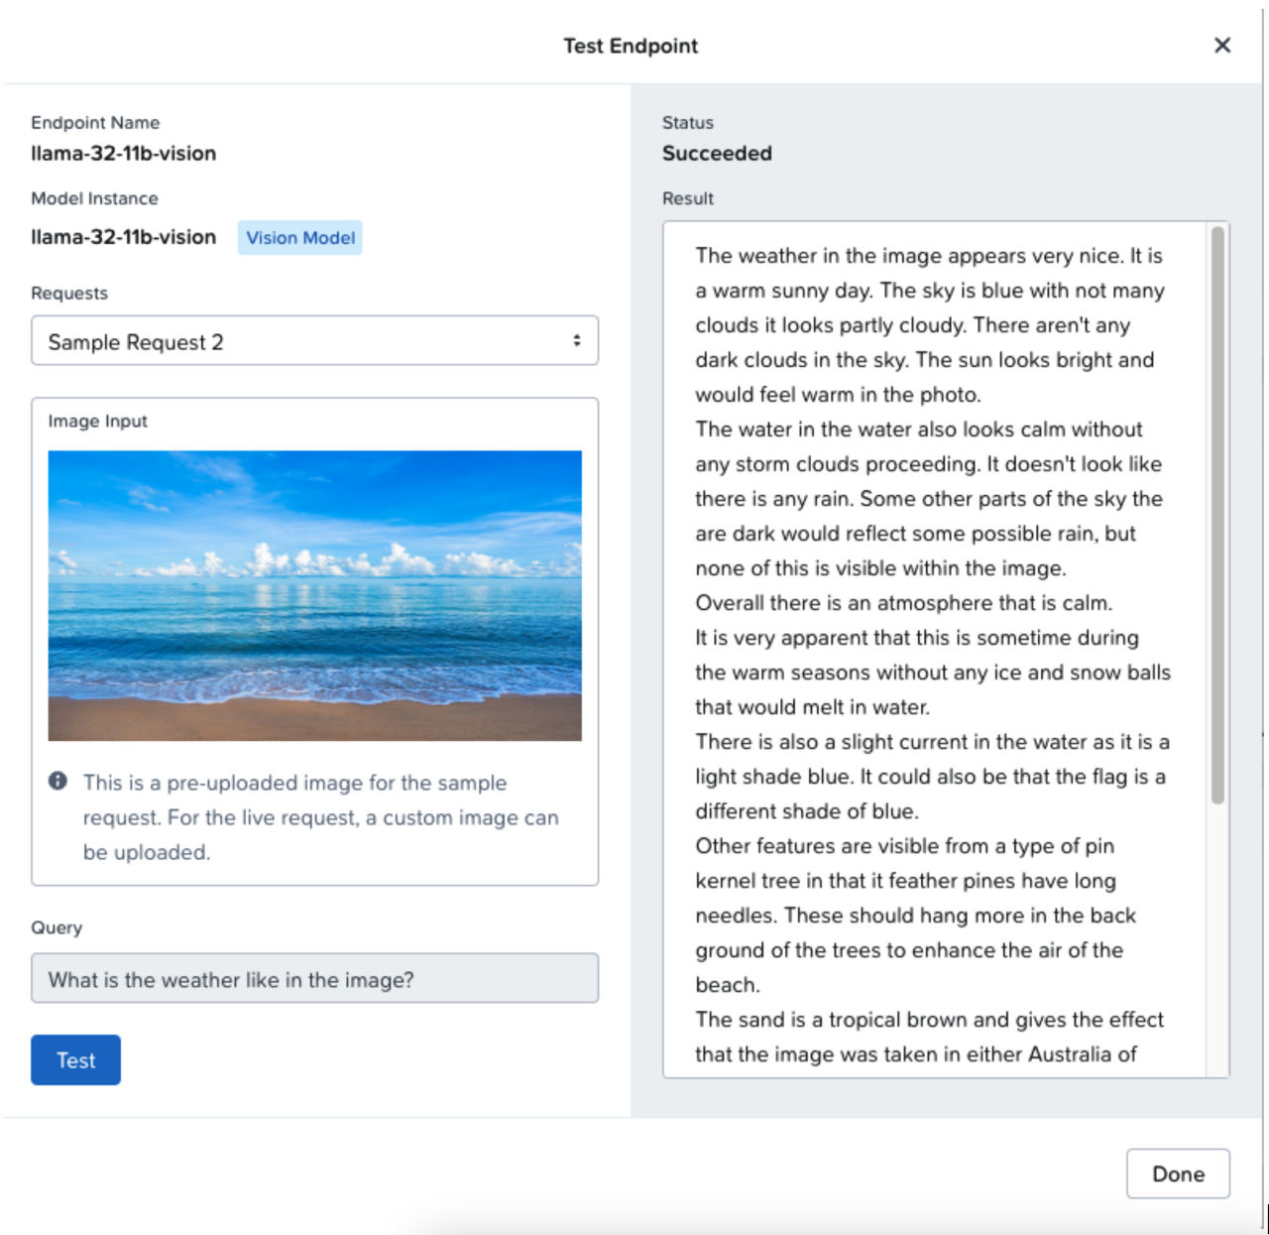The image size is (1269, 1235).
Task: Select the beach image thumbnail
Action: click(x=314, y=595)
